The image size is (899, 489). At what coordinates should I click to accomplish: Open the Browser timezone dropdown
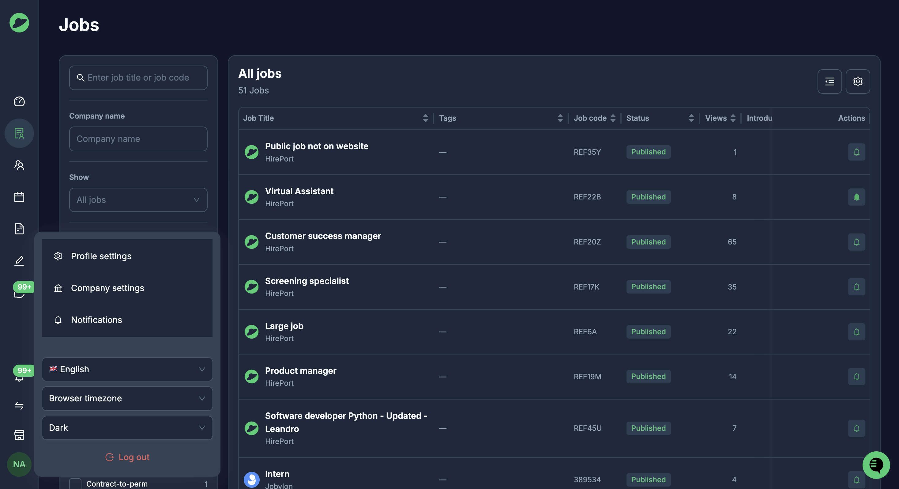click(127, 399)
